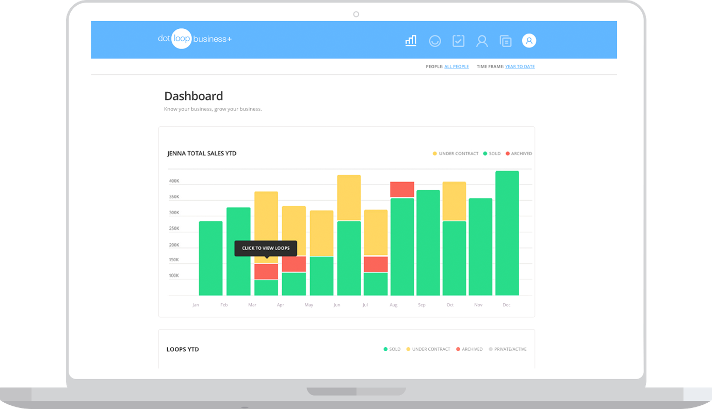Change the YEAR TO DATE time frame
Viewport: 712px width, 409px height.
(520, 66)
